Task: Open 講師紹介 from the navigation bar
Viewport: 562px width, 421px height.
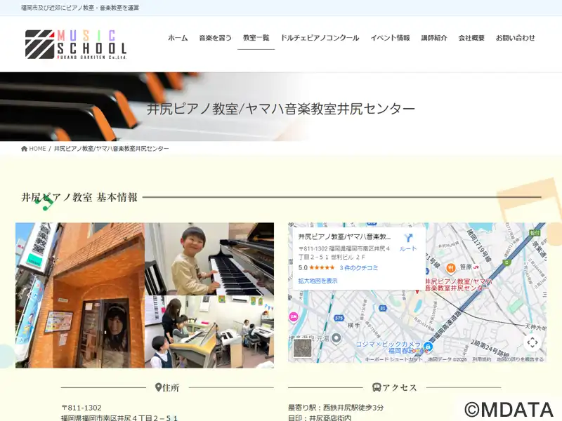Action: pos(434,38)
